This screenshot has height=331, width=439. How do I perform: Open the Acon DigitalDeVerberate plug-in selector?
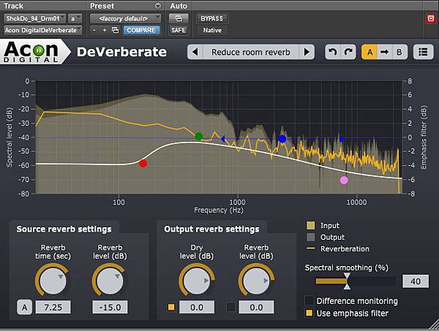pos(43,30)
